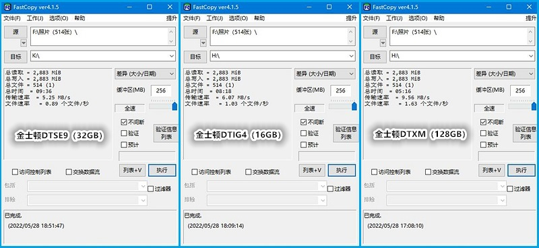Open 工作(J) menu in DTIG4 window
Viewport: 539px width, 248px height.
point(215,18)
